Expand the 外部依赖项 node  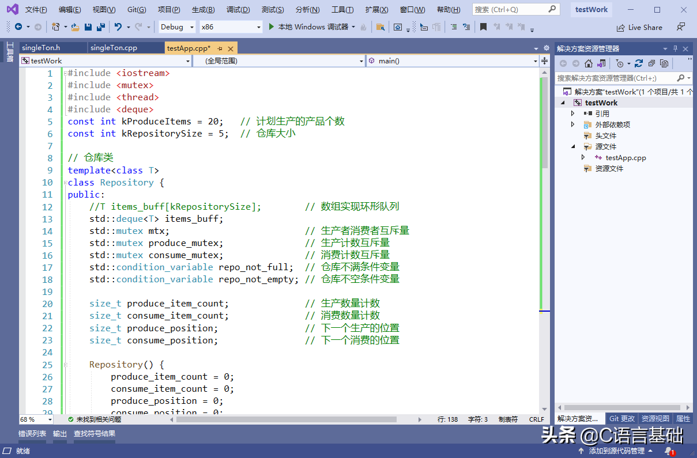point(572,124)
